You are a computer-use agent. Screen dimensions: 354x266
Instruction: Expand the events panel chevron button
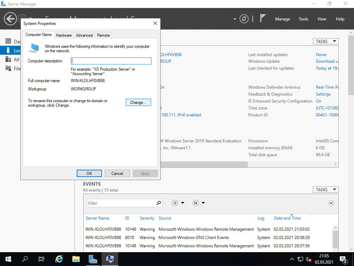click(331, 203)
